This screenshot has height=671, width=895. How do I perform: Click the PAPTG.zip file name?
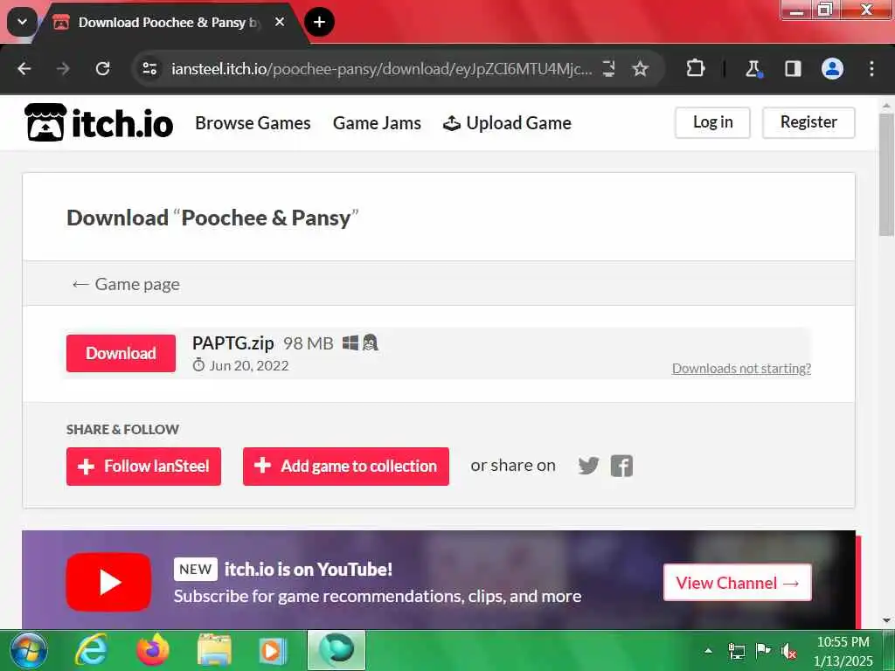(x=232, y=342)
